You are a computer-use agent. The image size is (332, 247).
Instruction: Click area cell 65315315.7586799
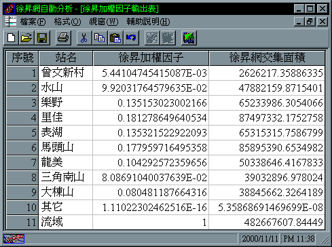point(267,133)
